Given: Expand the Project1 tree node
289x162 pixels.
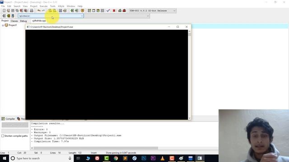Looking at the screenshot, I should coord(3,25).
